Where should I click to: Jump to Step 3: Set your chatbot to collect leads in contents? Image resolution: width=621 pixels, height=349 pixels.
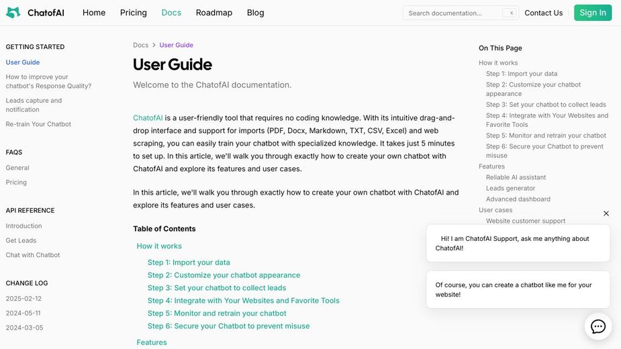[217, 288]
